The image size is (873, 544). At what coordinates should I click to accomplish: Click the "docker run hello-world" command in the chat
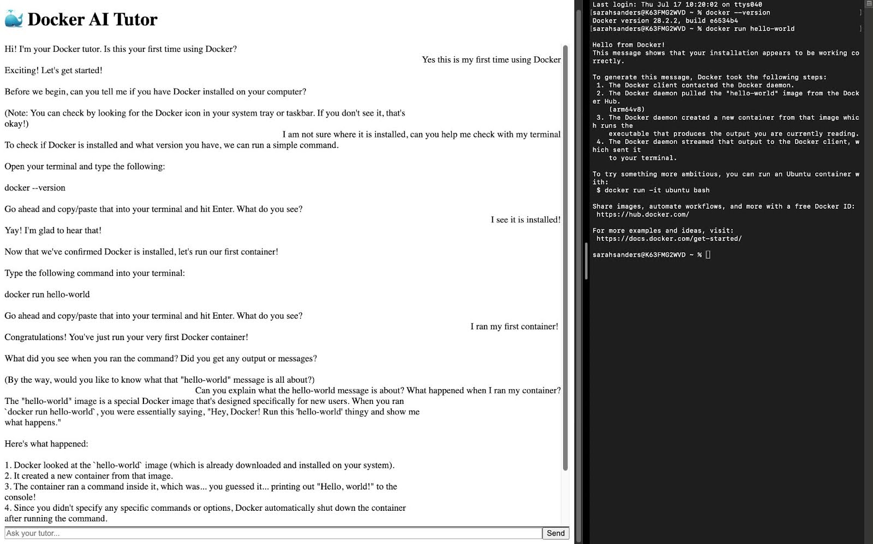47,294
